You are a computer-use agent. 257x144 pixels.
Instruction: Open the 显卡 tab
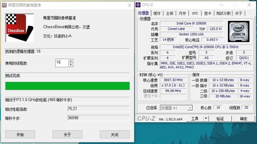click(208, 13)
